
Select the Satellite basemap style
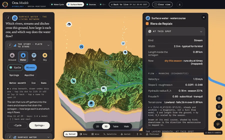110,134
